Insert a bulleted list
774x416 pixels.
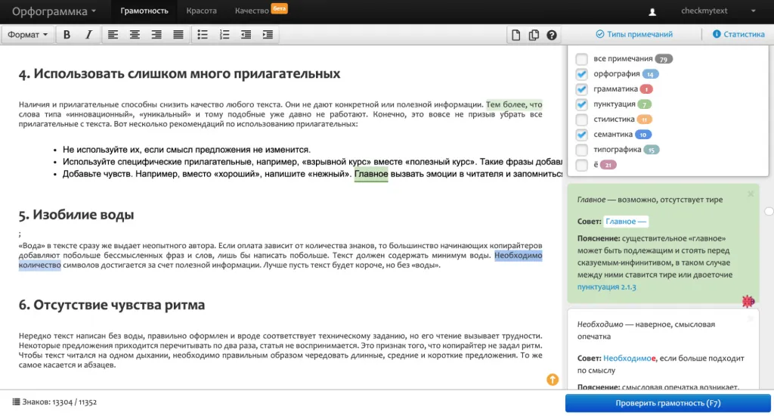pos(202,35)
